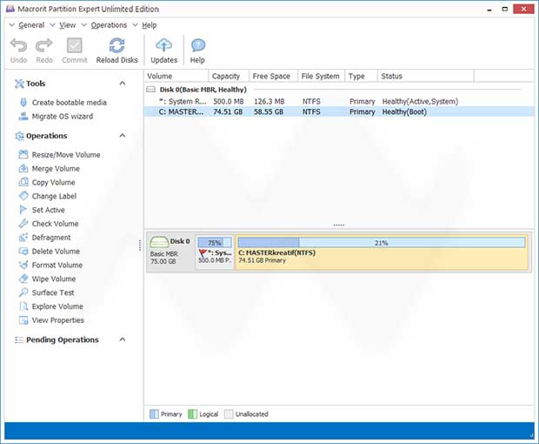Open Help via the speech-bubble icon

(197, 45)
